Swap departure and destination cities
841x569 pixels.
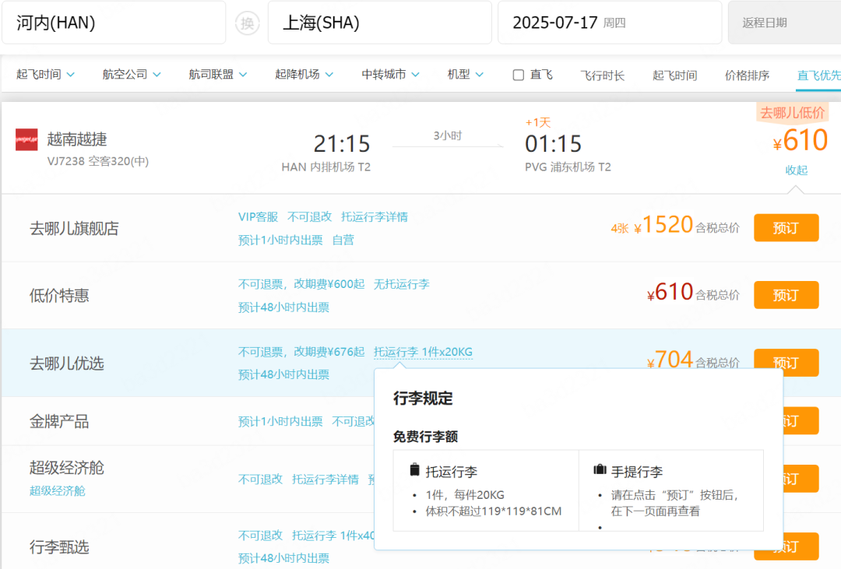click(x=248, y=23)
